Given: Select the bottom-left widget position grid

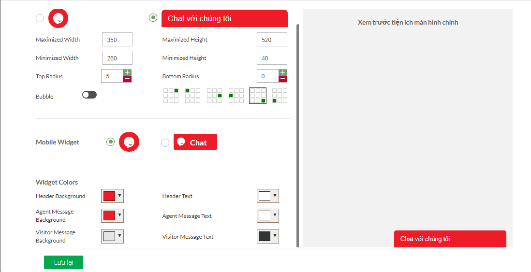Looking at the screenshot, I should pyautogui.click(x=280, y=96).
